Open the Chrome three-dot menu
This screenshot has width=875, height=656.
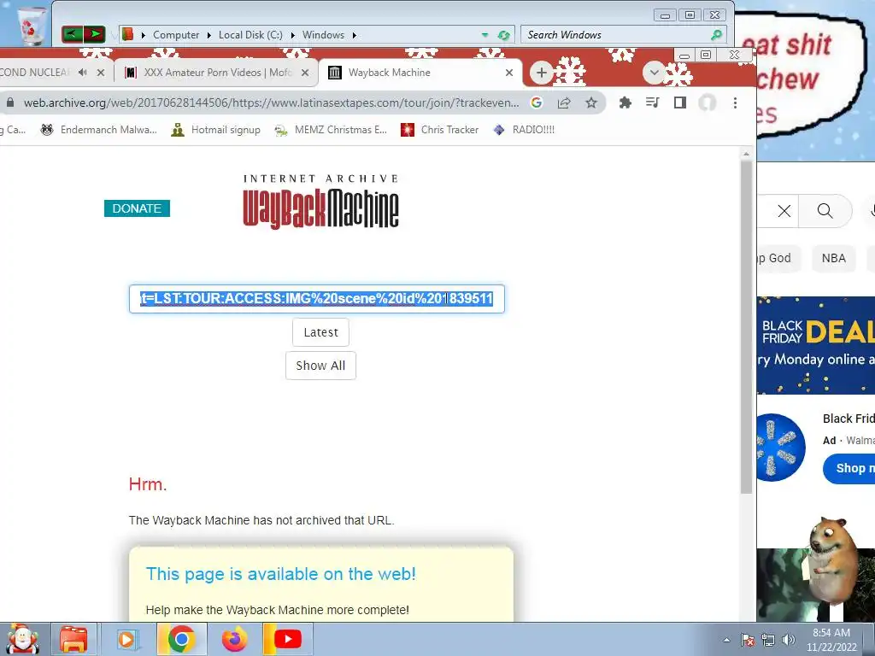click(735, 102)
